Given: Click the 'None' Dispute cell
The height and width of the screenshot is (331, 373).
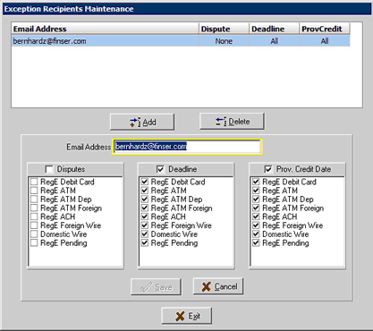Looking at the screenshot, I should tap(224, 41).
